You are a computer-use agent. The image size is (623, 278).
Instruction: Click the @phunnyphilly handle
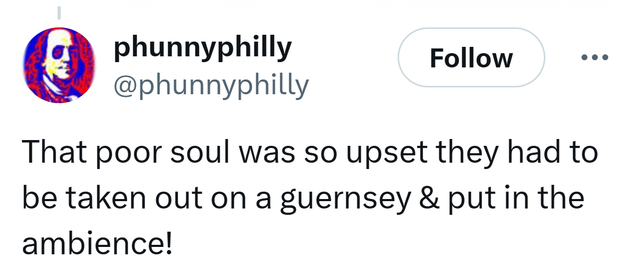point(211,84)
